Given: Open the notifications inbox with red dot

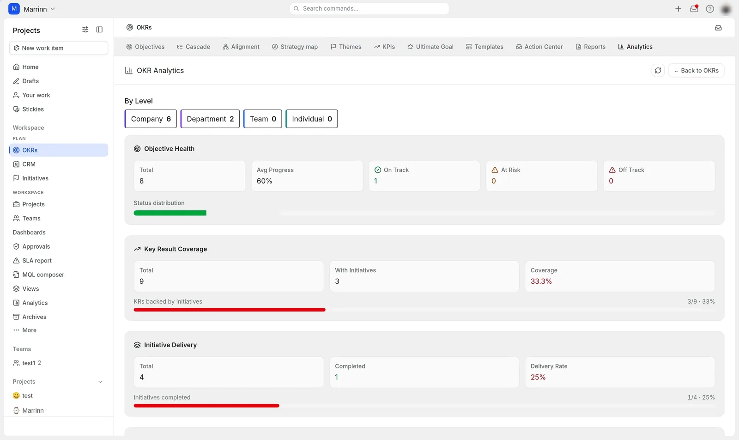Looking at the screenshot, I should tap(694, 9).
